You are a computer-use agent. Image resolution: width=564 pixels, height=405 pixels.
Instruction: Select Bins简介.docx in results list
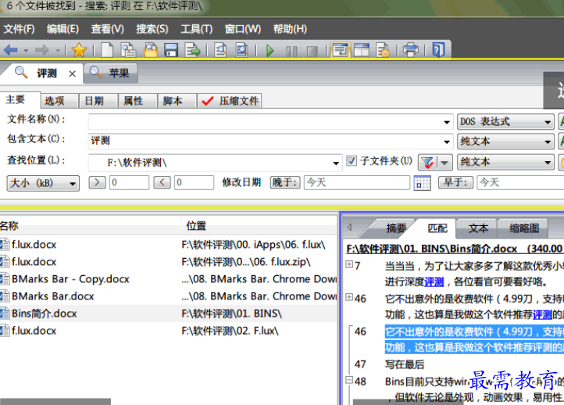click(x=45, y=314)
